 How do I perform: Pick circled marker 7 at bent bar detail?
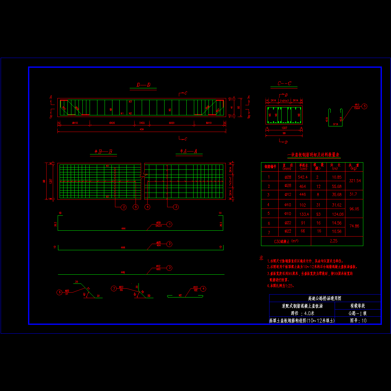(114, 288)
